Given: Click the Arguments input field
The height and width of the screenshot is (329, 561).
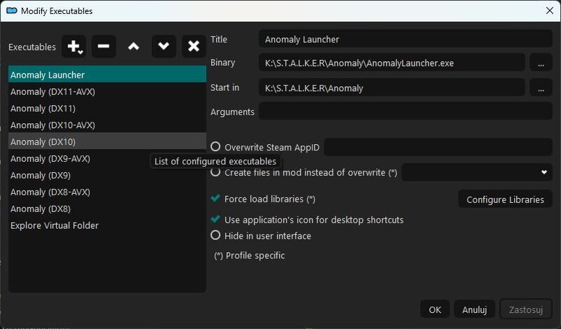Looking at the screenshot, I should 405,111.
